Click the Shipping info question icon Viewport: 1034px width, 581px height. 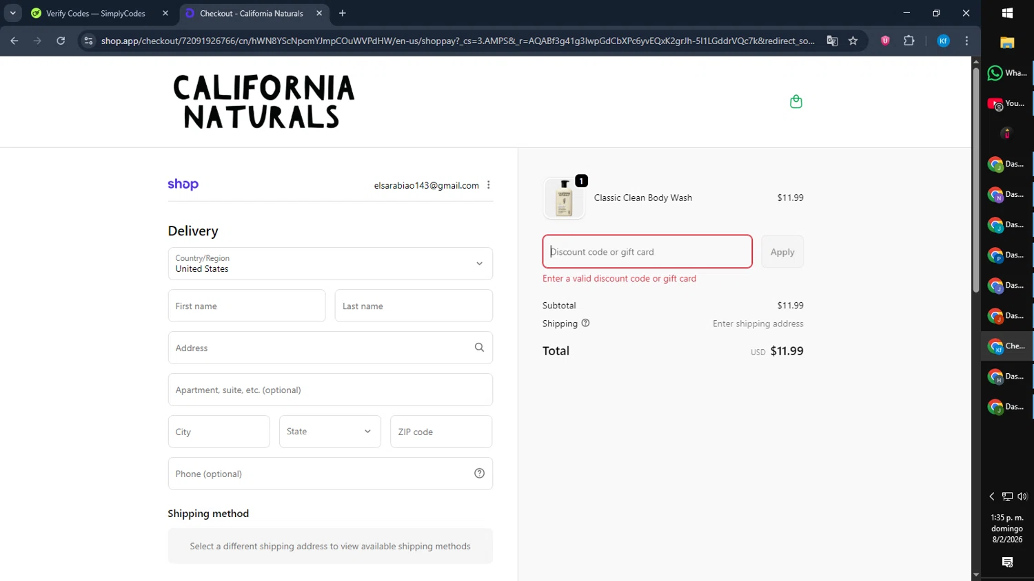coord(585,323)
